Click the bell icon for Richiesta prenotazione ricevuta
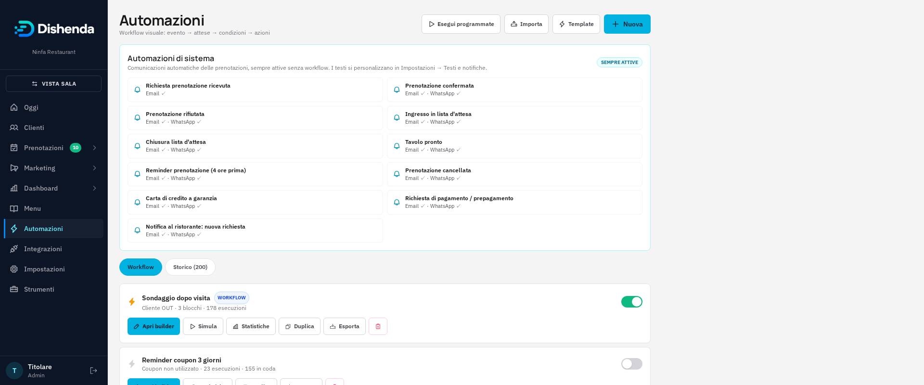Viewport: 924px width, 385px height. 137,90
